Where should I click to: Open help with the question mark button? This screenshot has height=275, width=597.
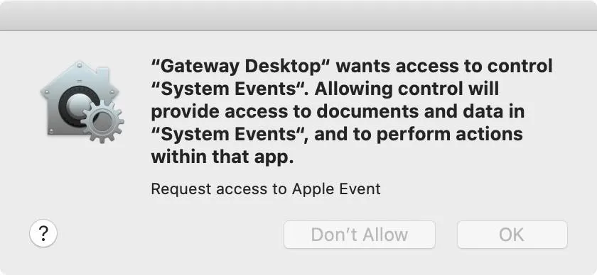pos(43,234)
